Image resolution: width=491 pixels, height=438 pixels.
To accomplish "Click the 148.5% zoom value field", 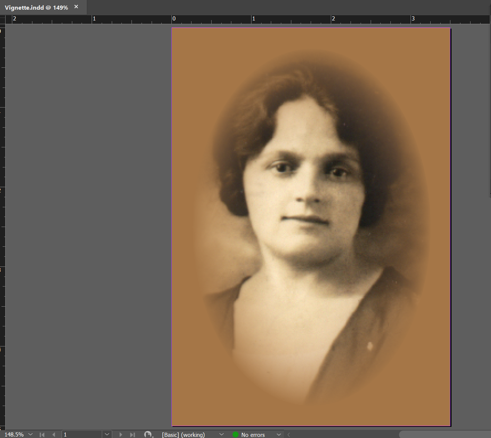I will [14, 435].
